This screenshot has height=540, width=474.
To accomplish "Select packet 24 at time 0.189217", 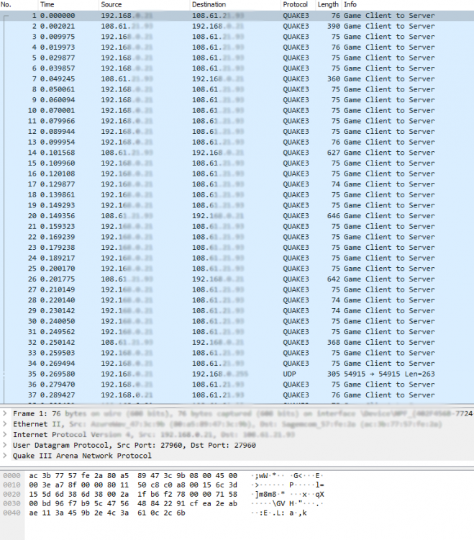I will coord(237,258).
